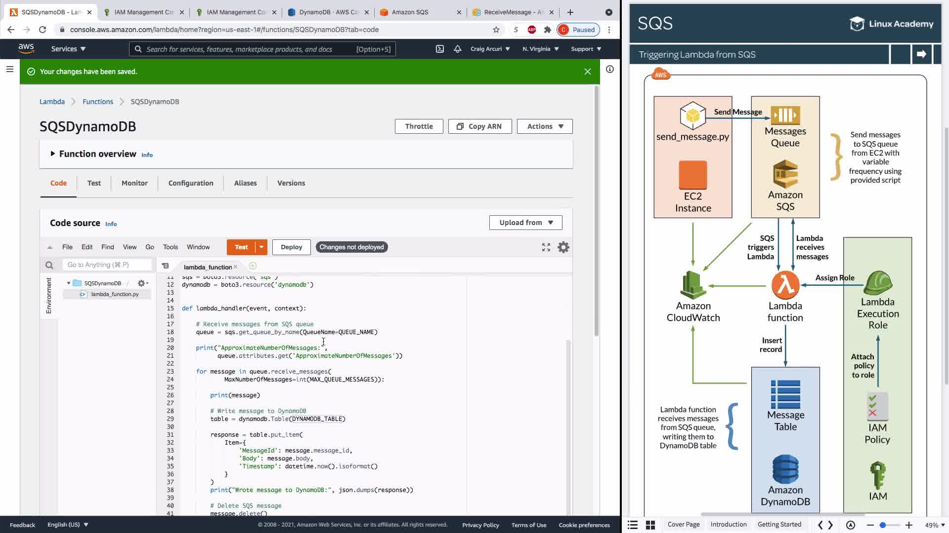Copy the function ARN
949x533 pixels.
click(x=479, y=126)
